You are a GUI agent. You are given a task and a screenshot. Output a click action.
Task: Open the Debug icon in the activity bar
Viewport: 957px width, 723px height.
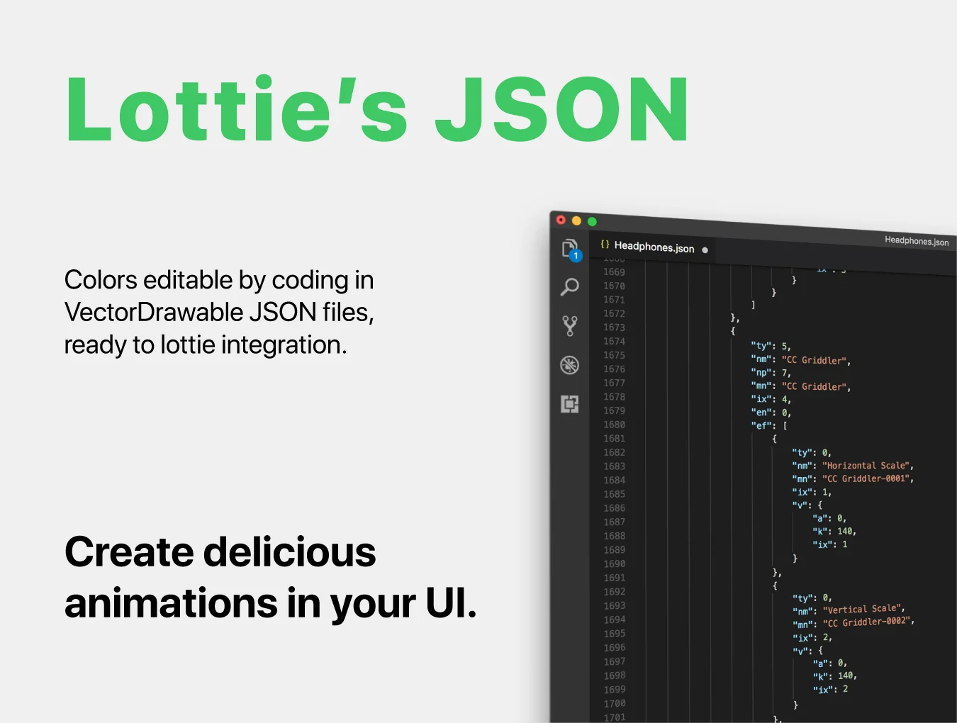coord(569,365)
